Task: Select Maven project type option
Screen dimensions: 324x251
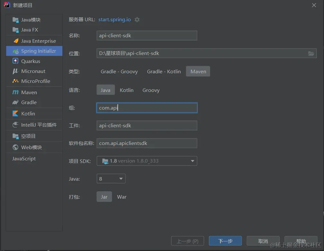Action: click(x=198, y=71)
